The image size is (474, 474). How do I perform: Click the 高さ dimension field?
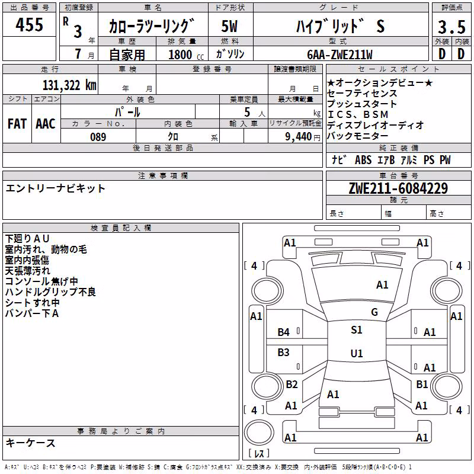point(449,213)
